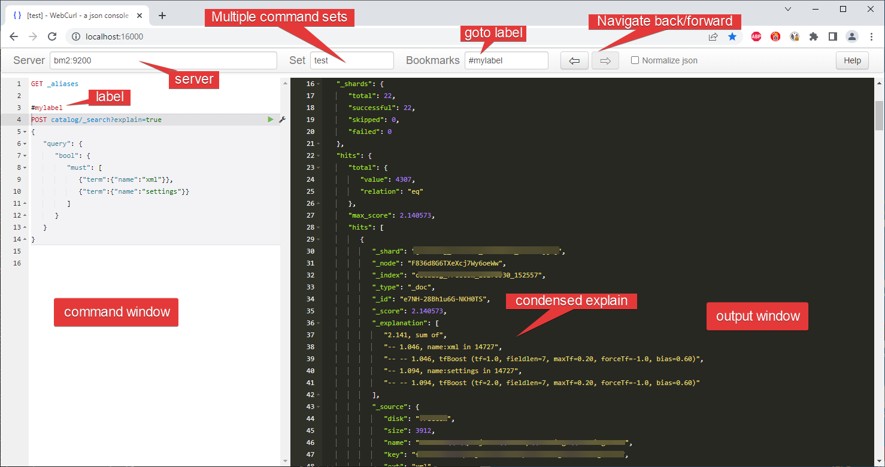
Task: Open the wrench tools icon on line 4
Action: (282, 120)
